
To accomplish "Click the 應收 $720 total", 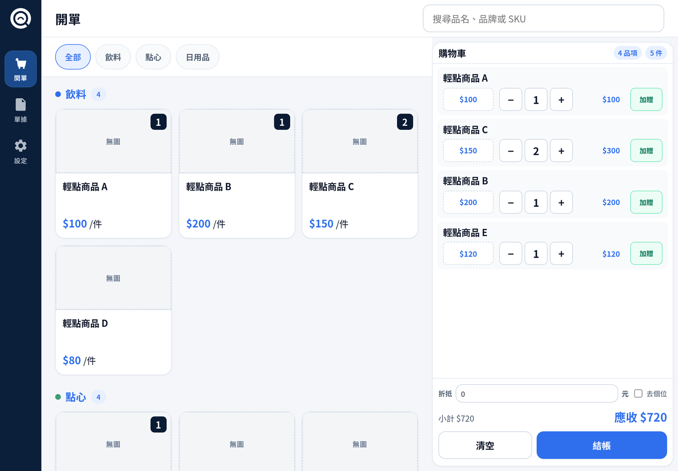I will pyautogui.click(x=640, y=417).
